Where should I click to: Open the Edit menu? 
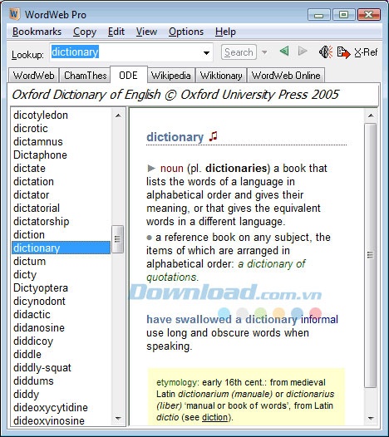[x=116, y=32]
